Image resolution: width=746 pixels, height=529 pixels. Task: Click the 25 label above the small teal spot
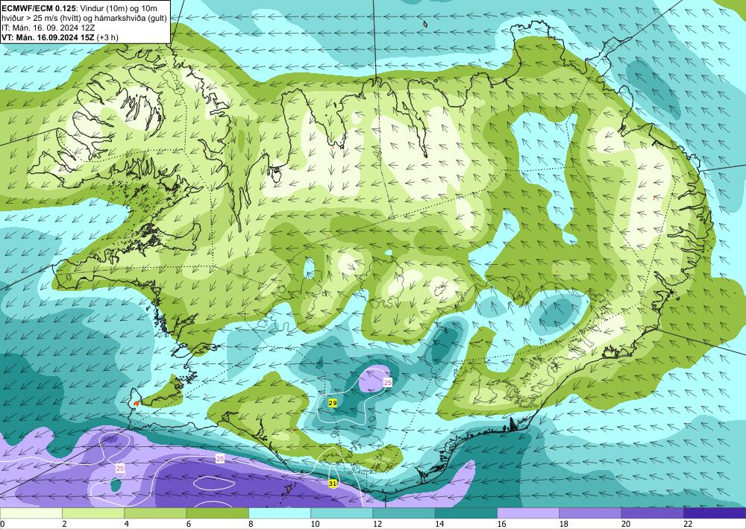click(x=120, y=468)
